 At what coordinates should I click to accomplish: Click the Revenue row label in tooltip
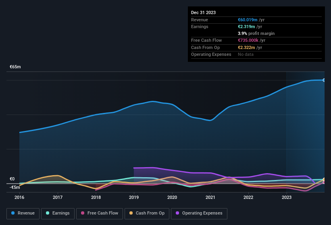coord(200,20)
